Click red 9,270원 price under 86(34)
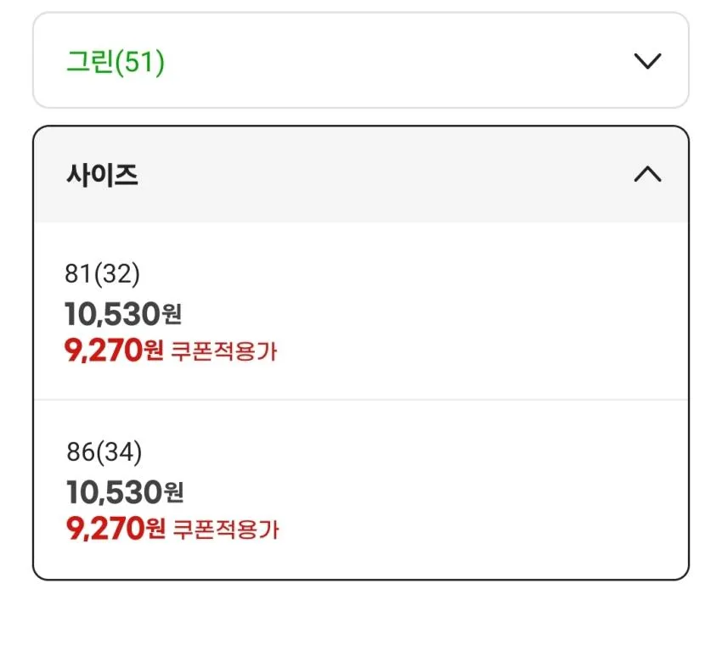 click(x=116, y=528)
